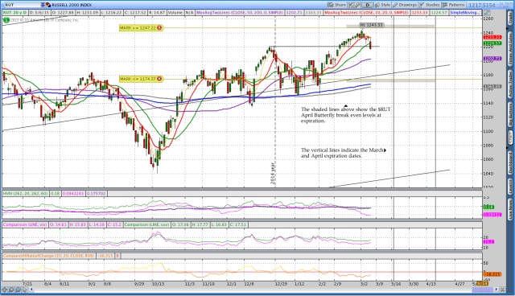
Task: Open the Big Buttons side tab
Action: (x=510, y=114)
